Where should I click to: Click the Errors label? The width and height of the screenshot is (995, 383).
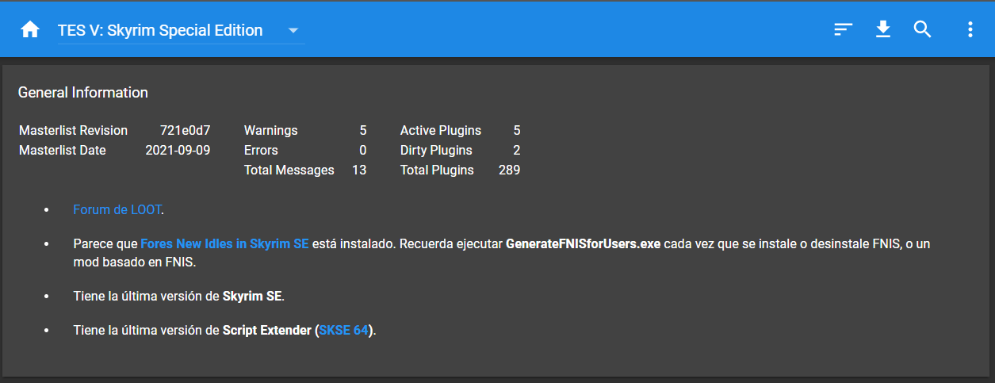coord(261,150)
